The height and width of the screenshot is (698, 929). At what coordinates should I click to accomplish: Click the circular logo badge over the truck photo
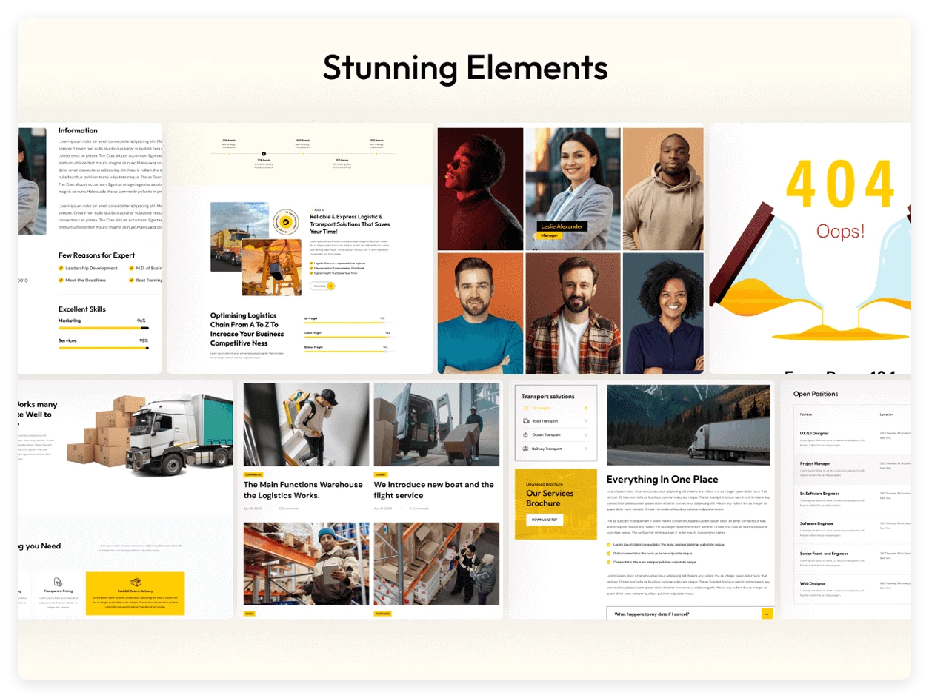286,222
